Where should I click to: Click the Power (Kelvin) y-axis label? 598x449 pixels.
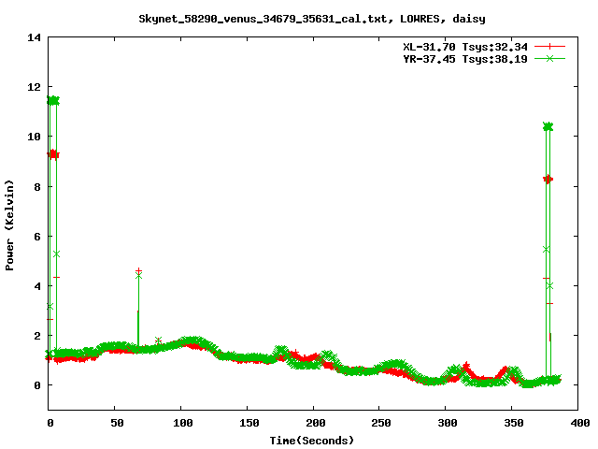click(x=9, y=225)
